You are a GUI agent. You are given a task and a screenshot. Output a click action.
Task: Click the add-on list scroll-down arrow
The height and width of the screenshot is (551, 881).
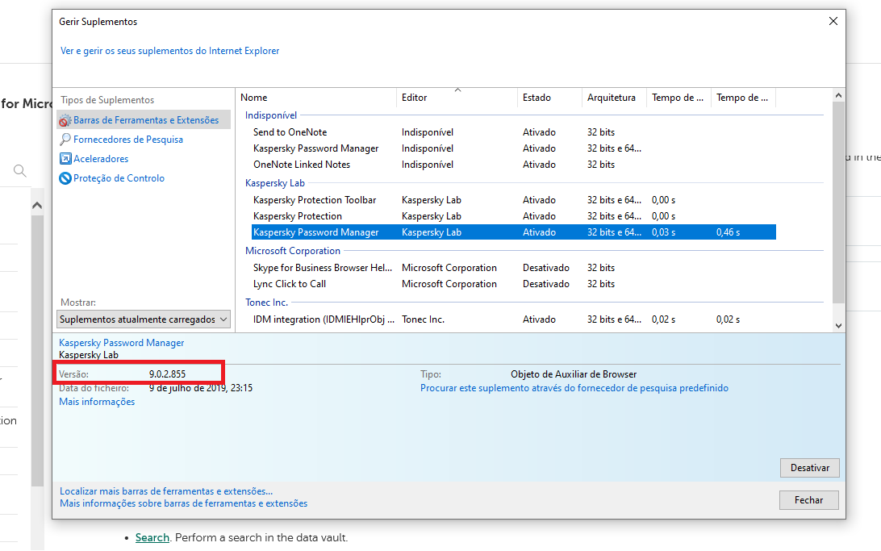[x=838, y=325]
